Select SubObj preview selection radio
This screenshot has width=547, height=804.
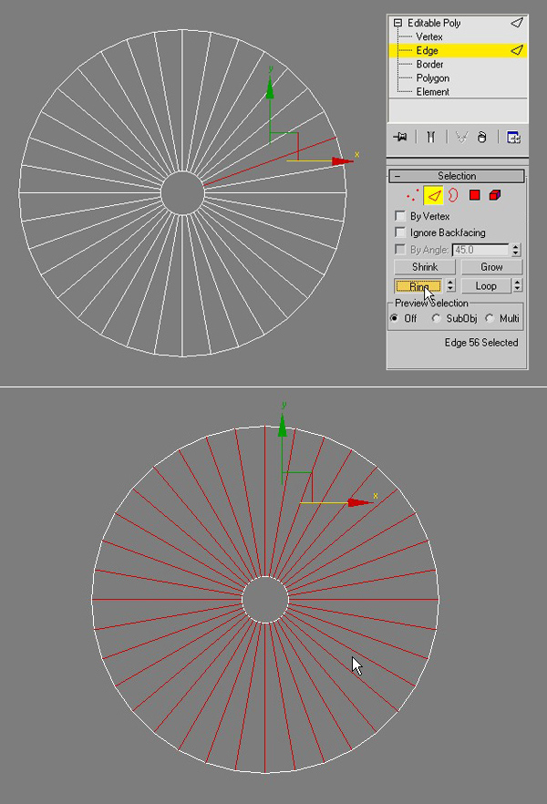click(437, 318)
